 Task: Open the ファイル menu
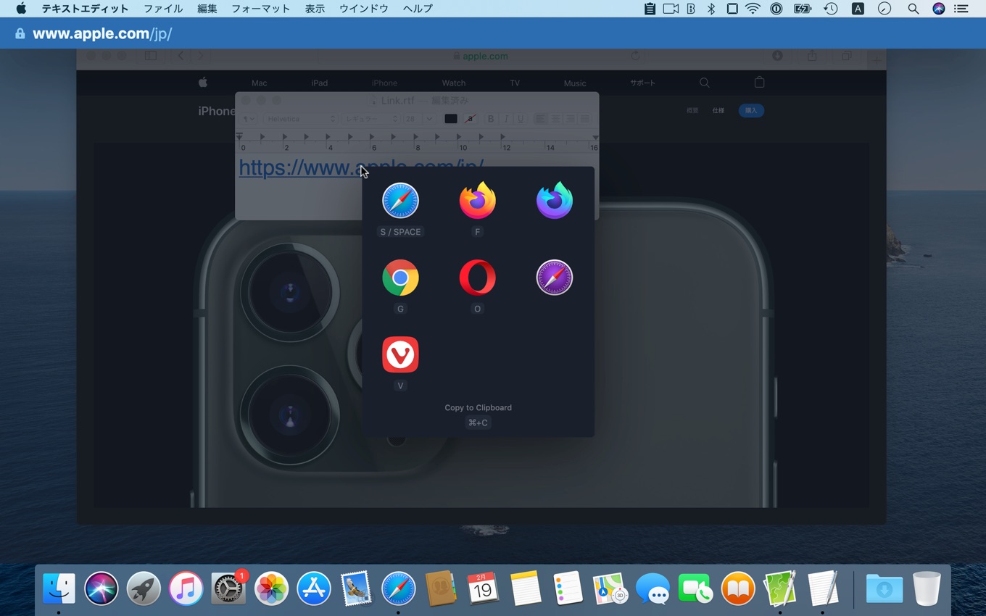point(163,9)
